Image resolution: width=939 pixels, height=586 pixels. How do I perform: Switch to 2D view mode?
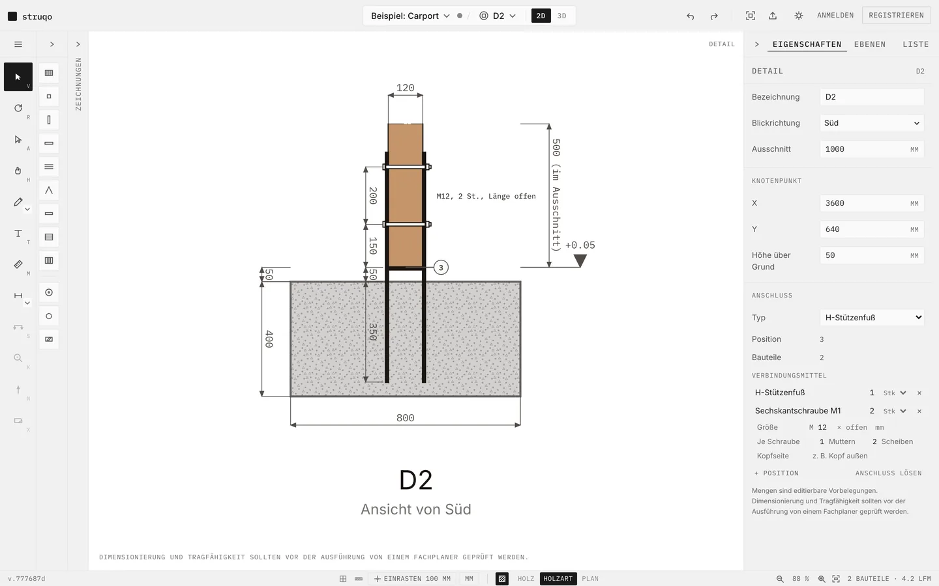[541, 16]
